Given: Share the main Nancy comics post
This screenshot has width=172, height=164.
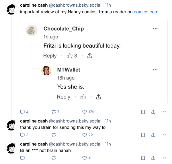Looking at the screenshot, I should 153,112.
